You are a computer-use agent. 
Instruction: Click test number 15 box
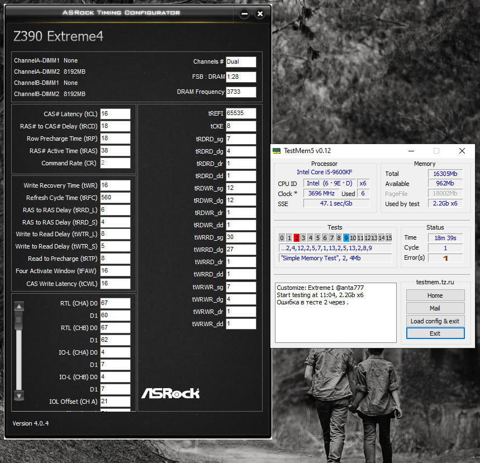(x=389, y=238)
